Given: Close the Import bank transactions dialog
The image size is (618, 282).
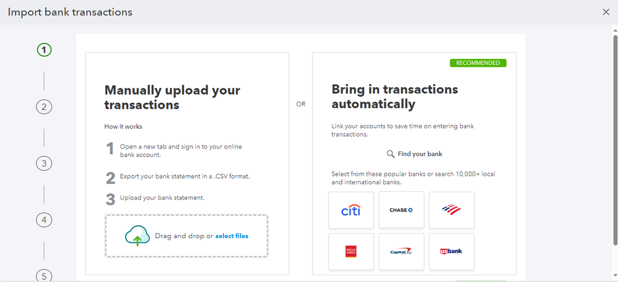Looking at the screenshot, I should [606, 12].
